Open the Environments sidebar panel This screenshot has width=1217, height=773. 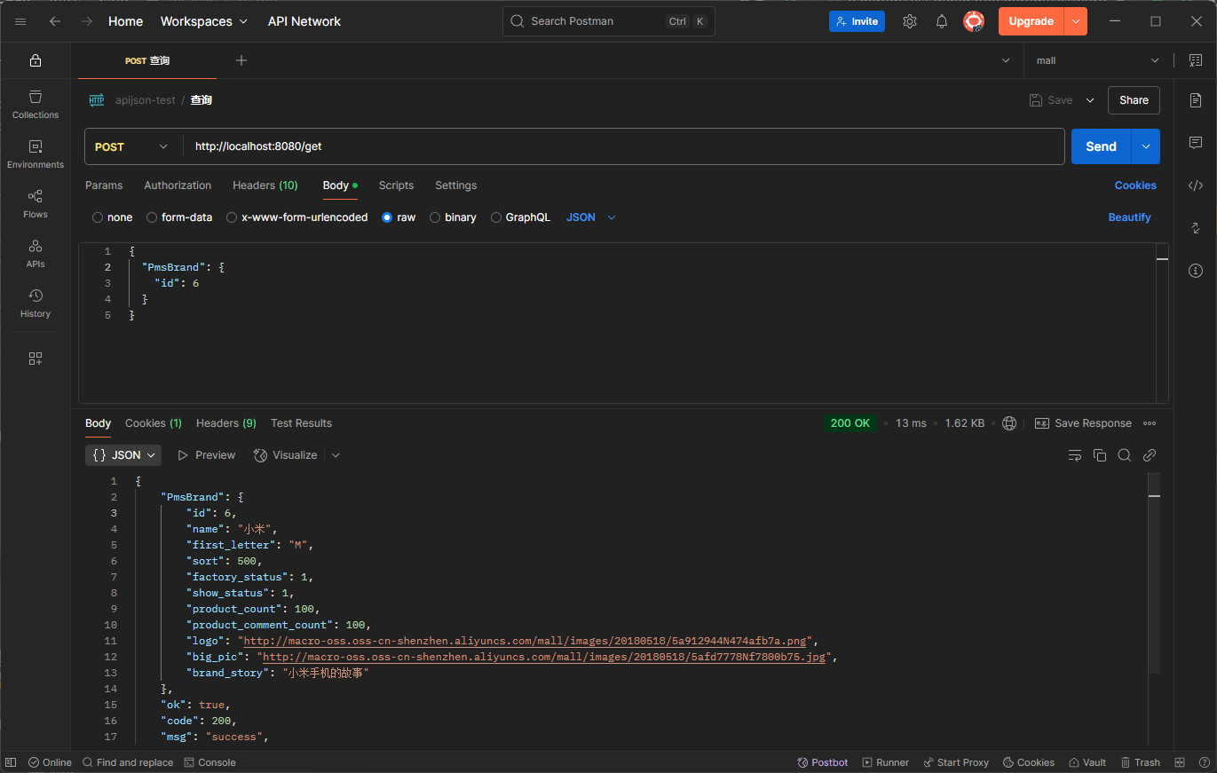[36, 154]
